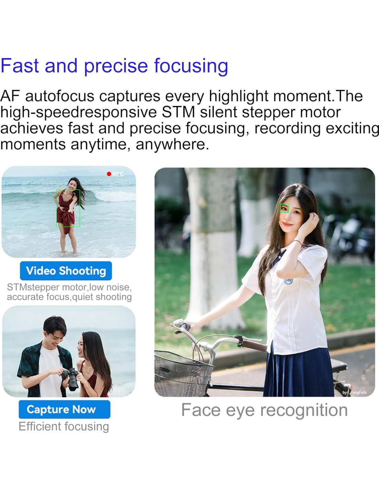
Task: Click the FangFafa watermark credit
Action: click(x=354, y=392)
